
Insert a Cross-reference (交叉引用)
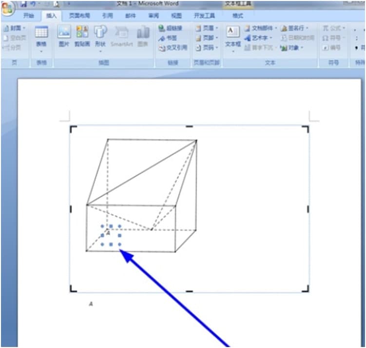[x=173, y=48]
